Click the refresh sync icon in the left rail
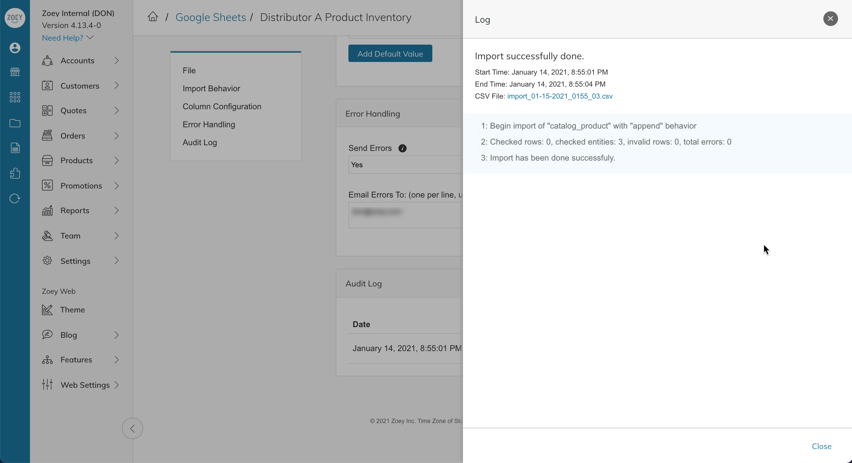Viewport: 852px width, 463px height. [15, 199]
